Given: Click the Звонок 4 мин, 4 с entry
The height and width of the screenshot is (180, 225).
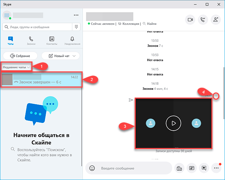Looking at the screenshot, I should pyautogui.click(x=155, y=89).
